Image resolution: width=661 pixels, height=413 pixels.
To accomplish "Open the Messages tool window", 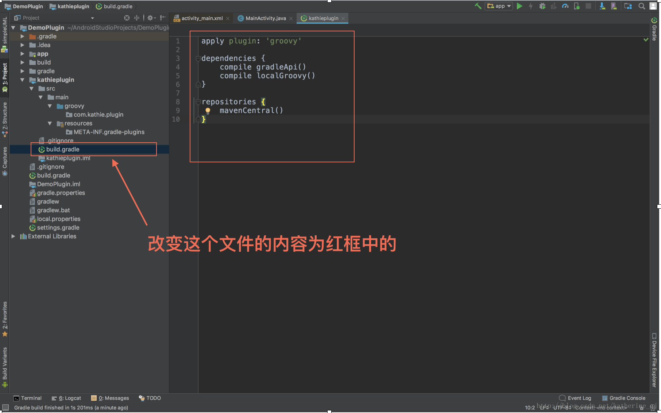I will [x=110, y=398].
